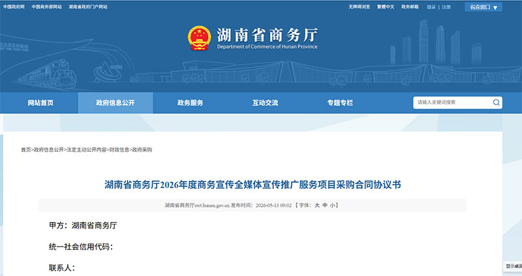522x276 pixels.
Task: Go to 首页 in breadcrumb
Action: (x=26, y=150)
